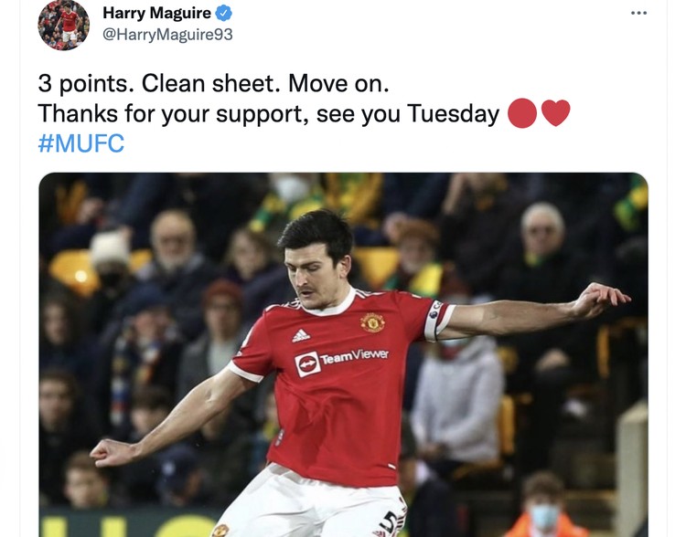Click the Adidas logo on the jersey
686x537 pixels.
point(301,335)
